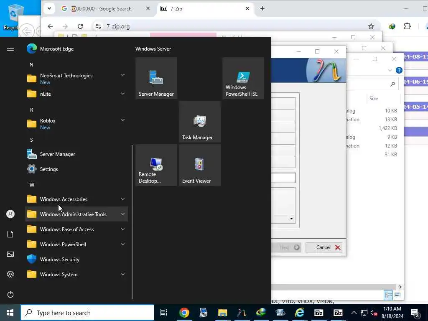428x321 pixels.
Task: Open File Explorer on the taskbar
Action: pos(222,313)
